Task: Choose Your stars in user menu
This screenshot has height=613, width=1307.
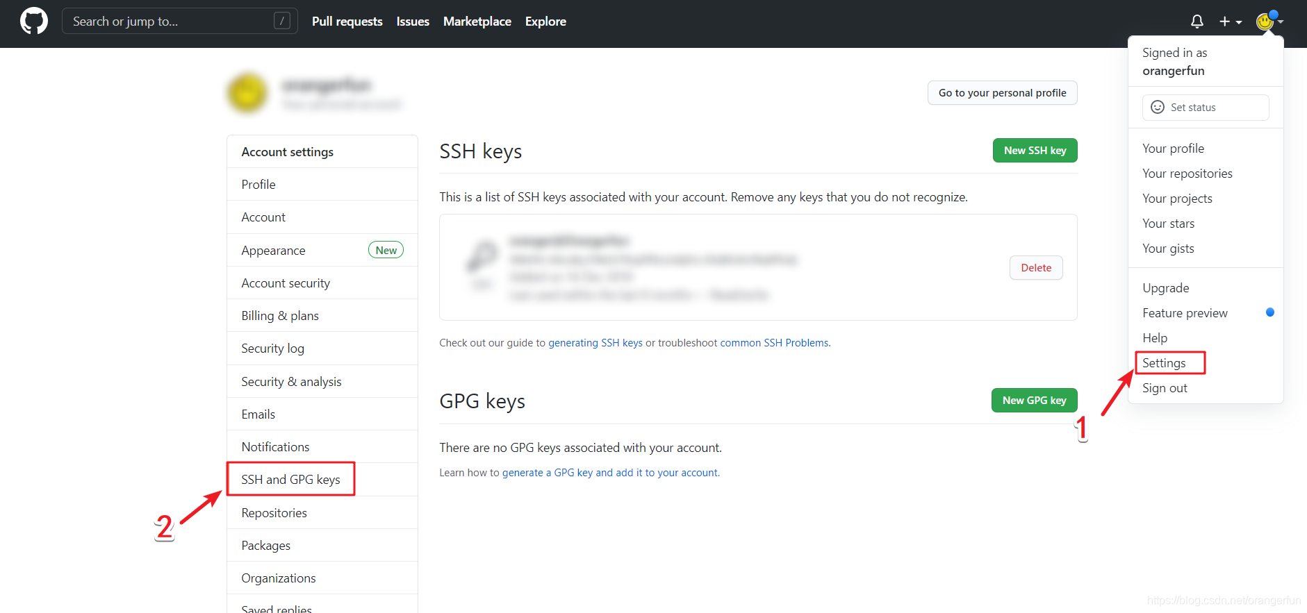Action: tap(1206, 224)
